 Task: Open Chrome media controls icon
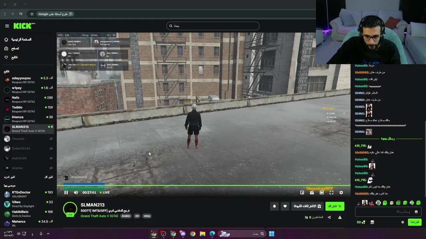pos(21,14)
